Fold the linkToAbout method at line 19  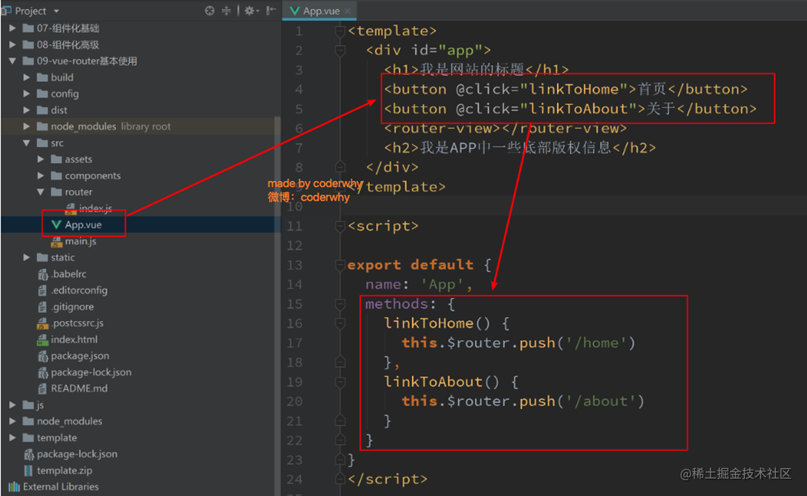point(340,382)
